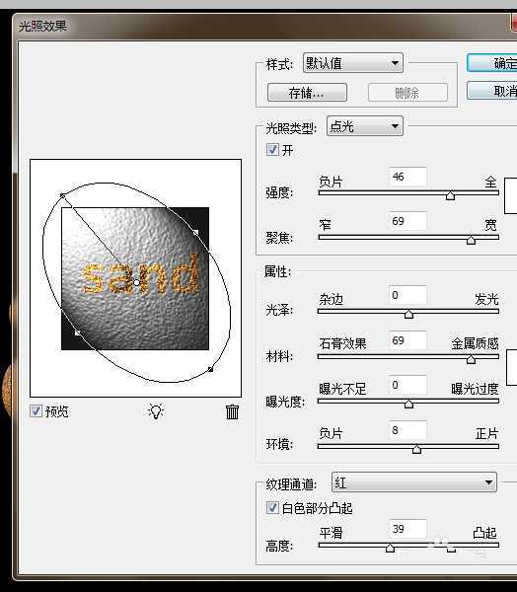Screen dimensions: 517x592
Task: Click the trash can delete-light icon
Action: [232, 411]
